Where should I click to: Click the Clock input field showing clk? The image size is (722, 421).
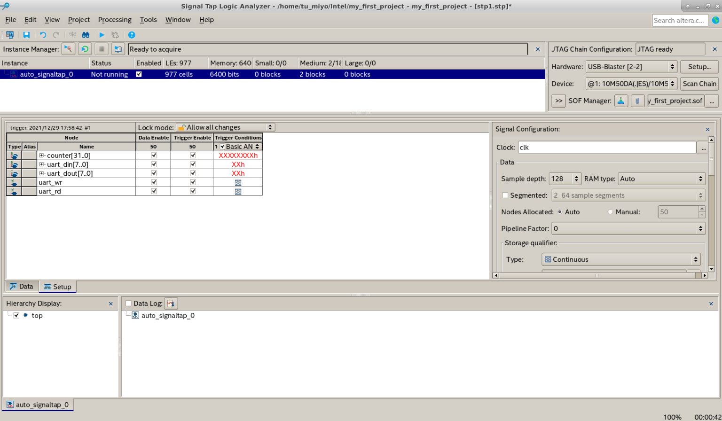tap(606, 148)
